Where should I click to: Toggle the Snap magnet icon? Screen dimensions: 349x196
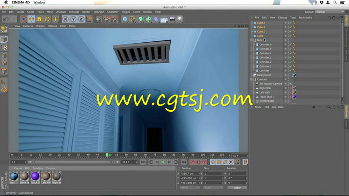(x=4, y=89)
